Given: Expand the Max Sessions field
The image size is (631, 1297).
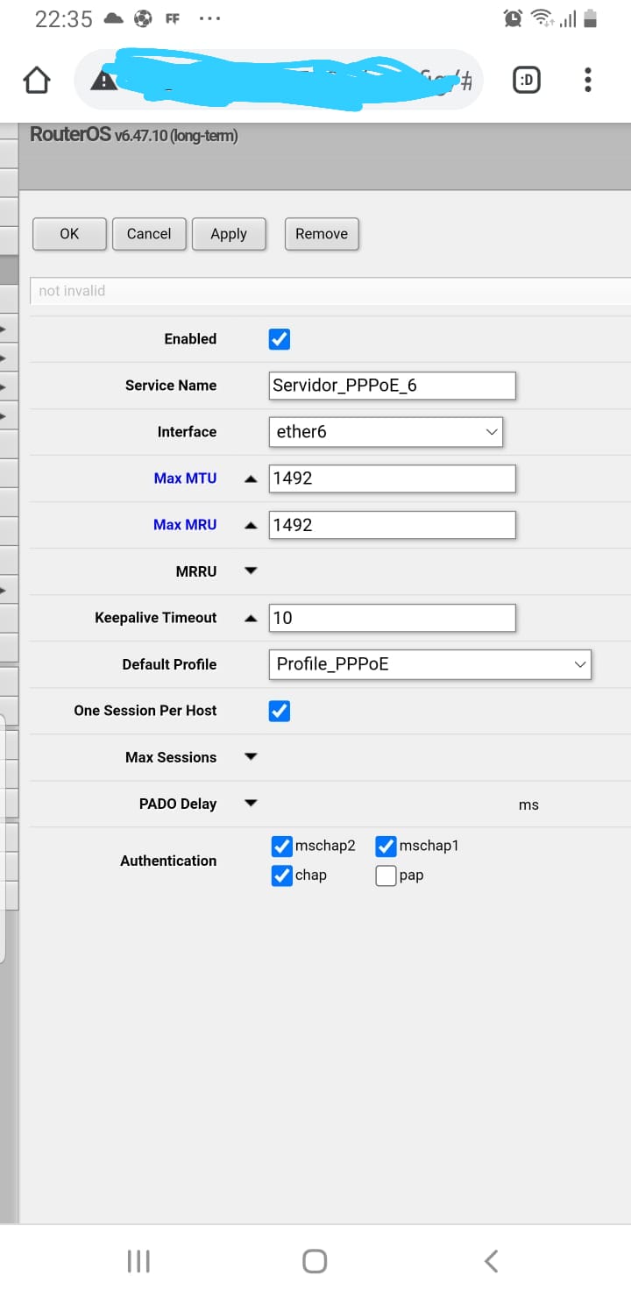Looking at the screenshot, I should [x=251, y=756].
